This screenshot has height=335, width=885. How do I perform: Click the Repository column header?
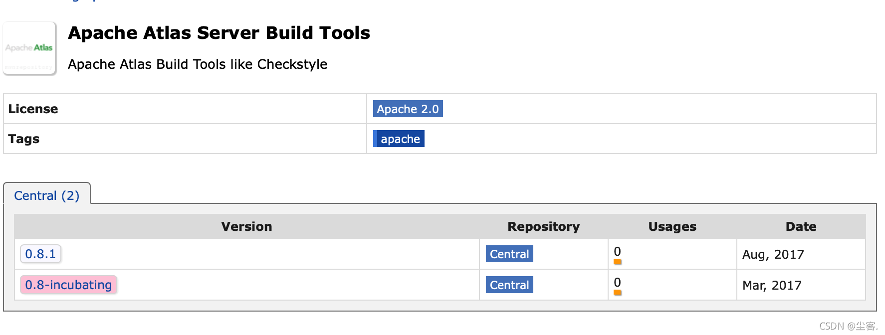(543, 226)
